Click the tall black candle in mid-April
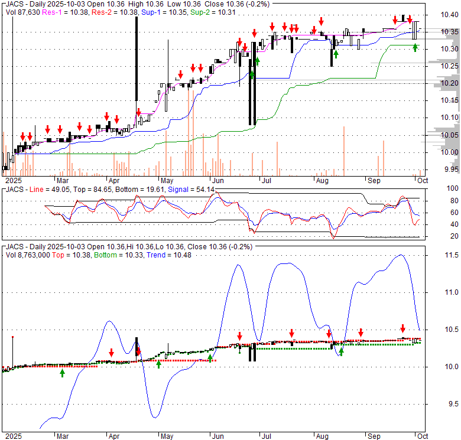The image size is (461, 440). coord(137,65)
